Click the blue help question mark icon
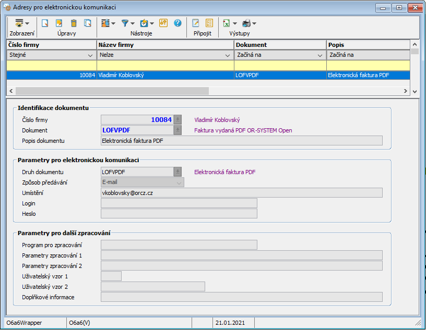Screen dimensions: 426x330 click(x=177, y=23)
